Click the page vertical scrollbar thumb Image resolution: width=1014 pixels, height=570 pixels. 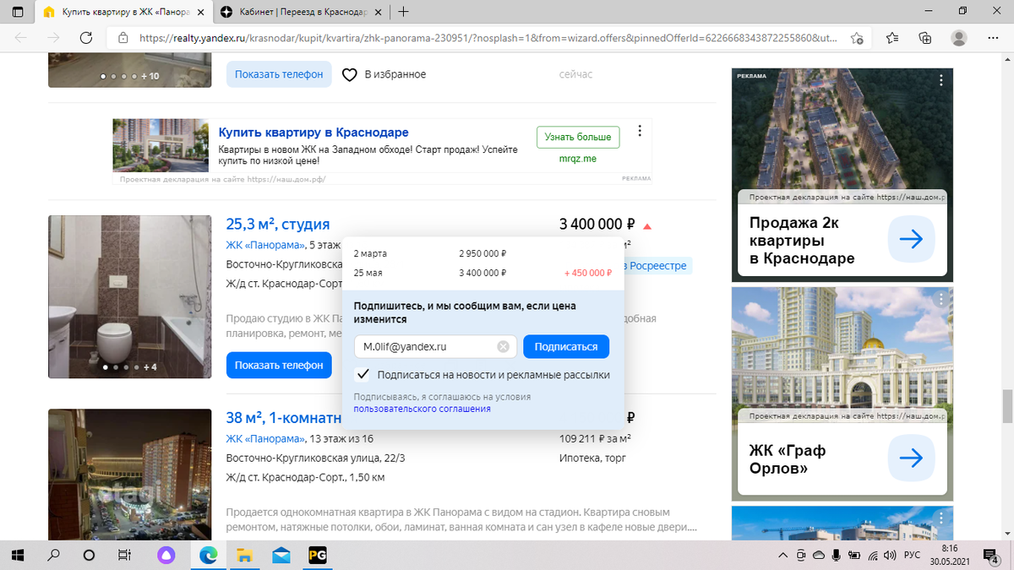[1006, 405]
